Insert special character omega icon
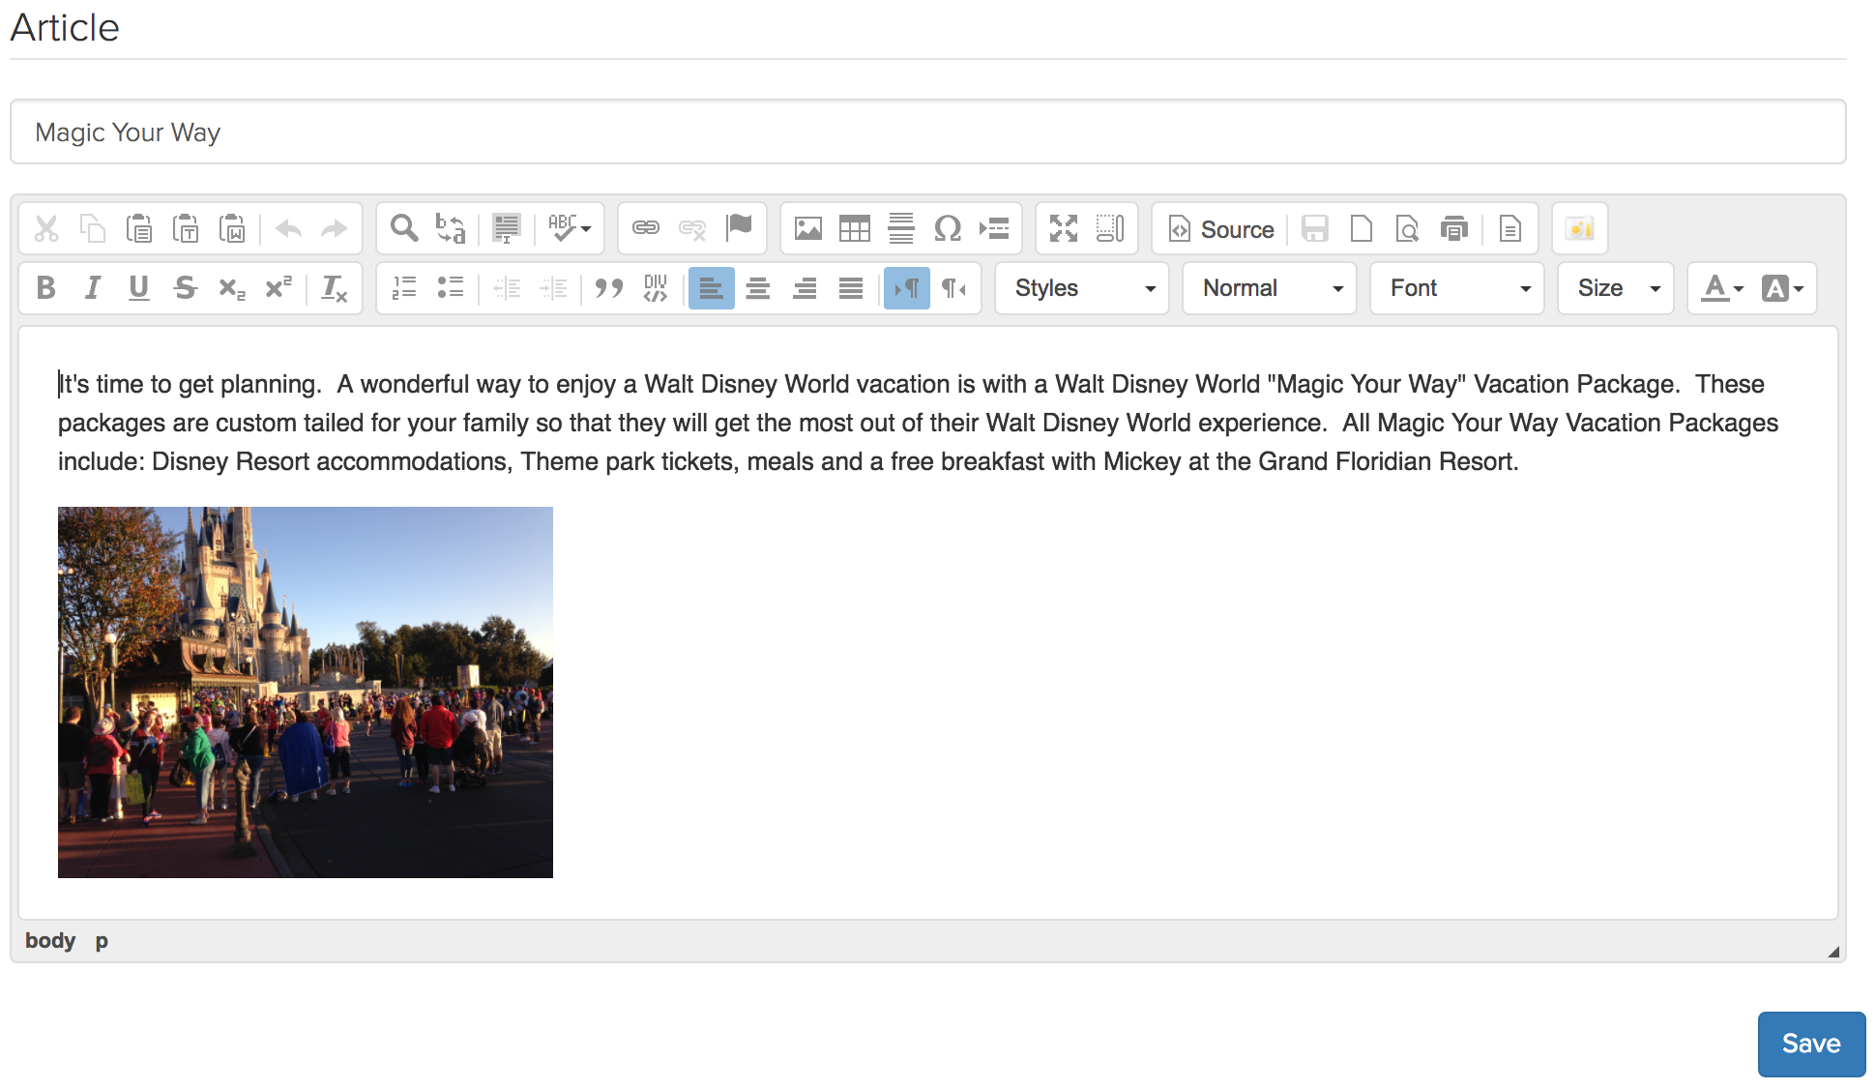Viewport: 1876px width, 1089px height. pos(948,229)
